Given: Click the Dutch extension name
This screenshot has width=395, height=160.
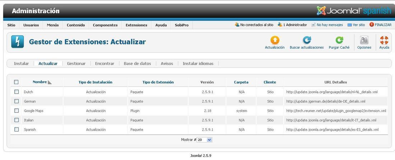Looking at the screenshot, I should pyautogui.click(x=28, y=92).
